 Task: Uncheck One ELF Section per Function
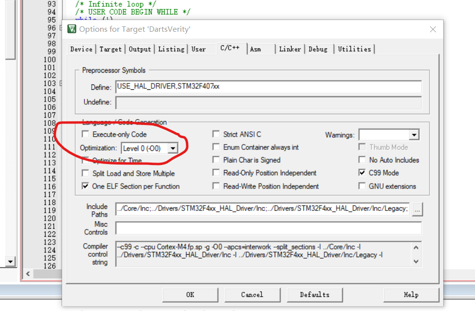86,186
